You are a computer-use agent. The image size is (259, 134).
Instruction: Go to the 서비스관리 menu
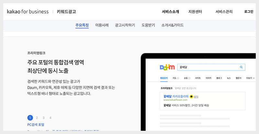click(x=224, y=12)
